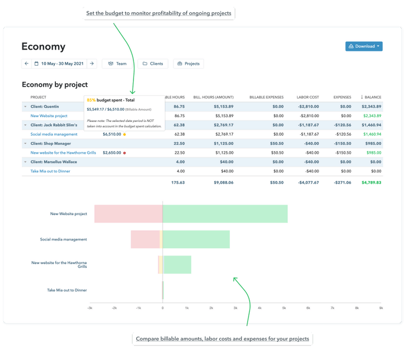Click New Website project balance $2,343.89 in green
Screen dimensions: 406x350
(372, 116)
